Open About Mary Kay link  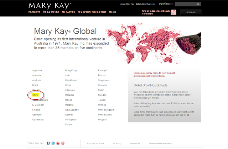pyautogui.click(x=127, y=4)
